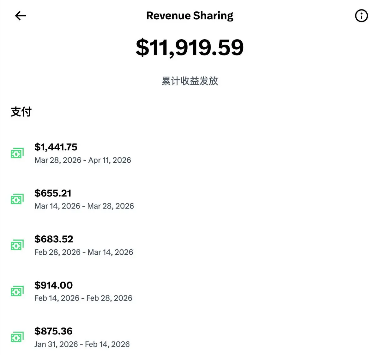The image size is (379, 355).
Task: Click the 支付 section heading
Action: coord(21,112)
